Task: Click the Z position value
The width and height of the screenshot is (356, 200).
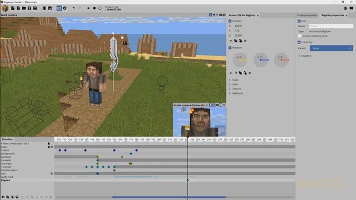Action: 238,36
